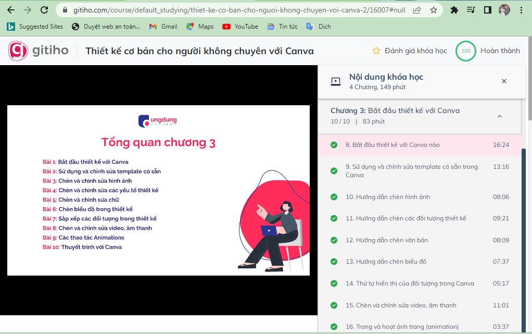
Task: Open the browser extensions puzzle icon
Action: click(x=454, y=10)
